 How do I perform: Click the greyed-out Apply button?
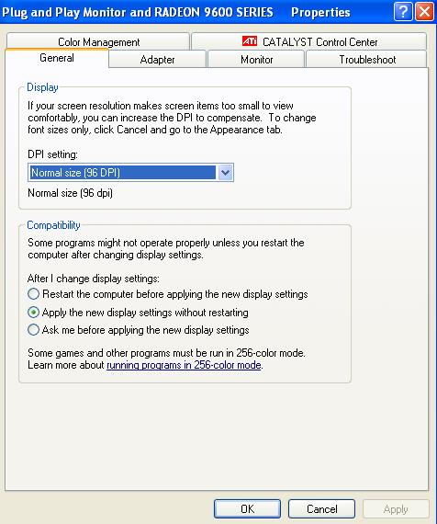396,509
